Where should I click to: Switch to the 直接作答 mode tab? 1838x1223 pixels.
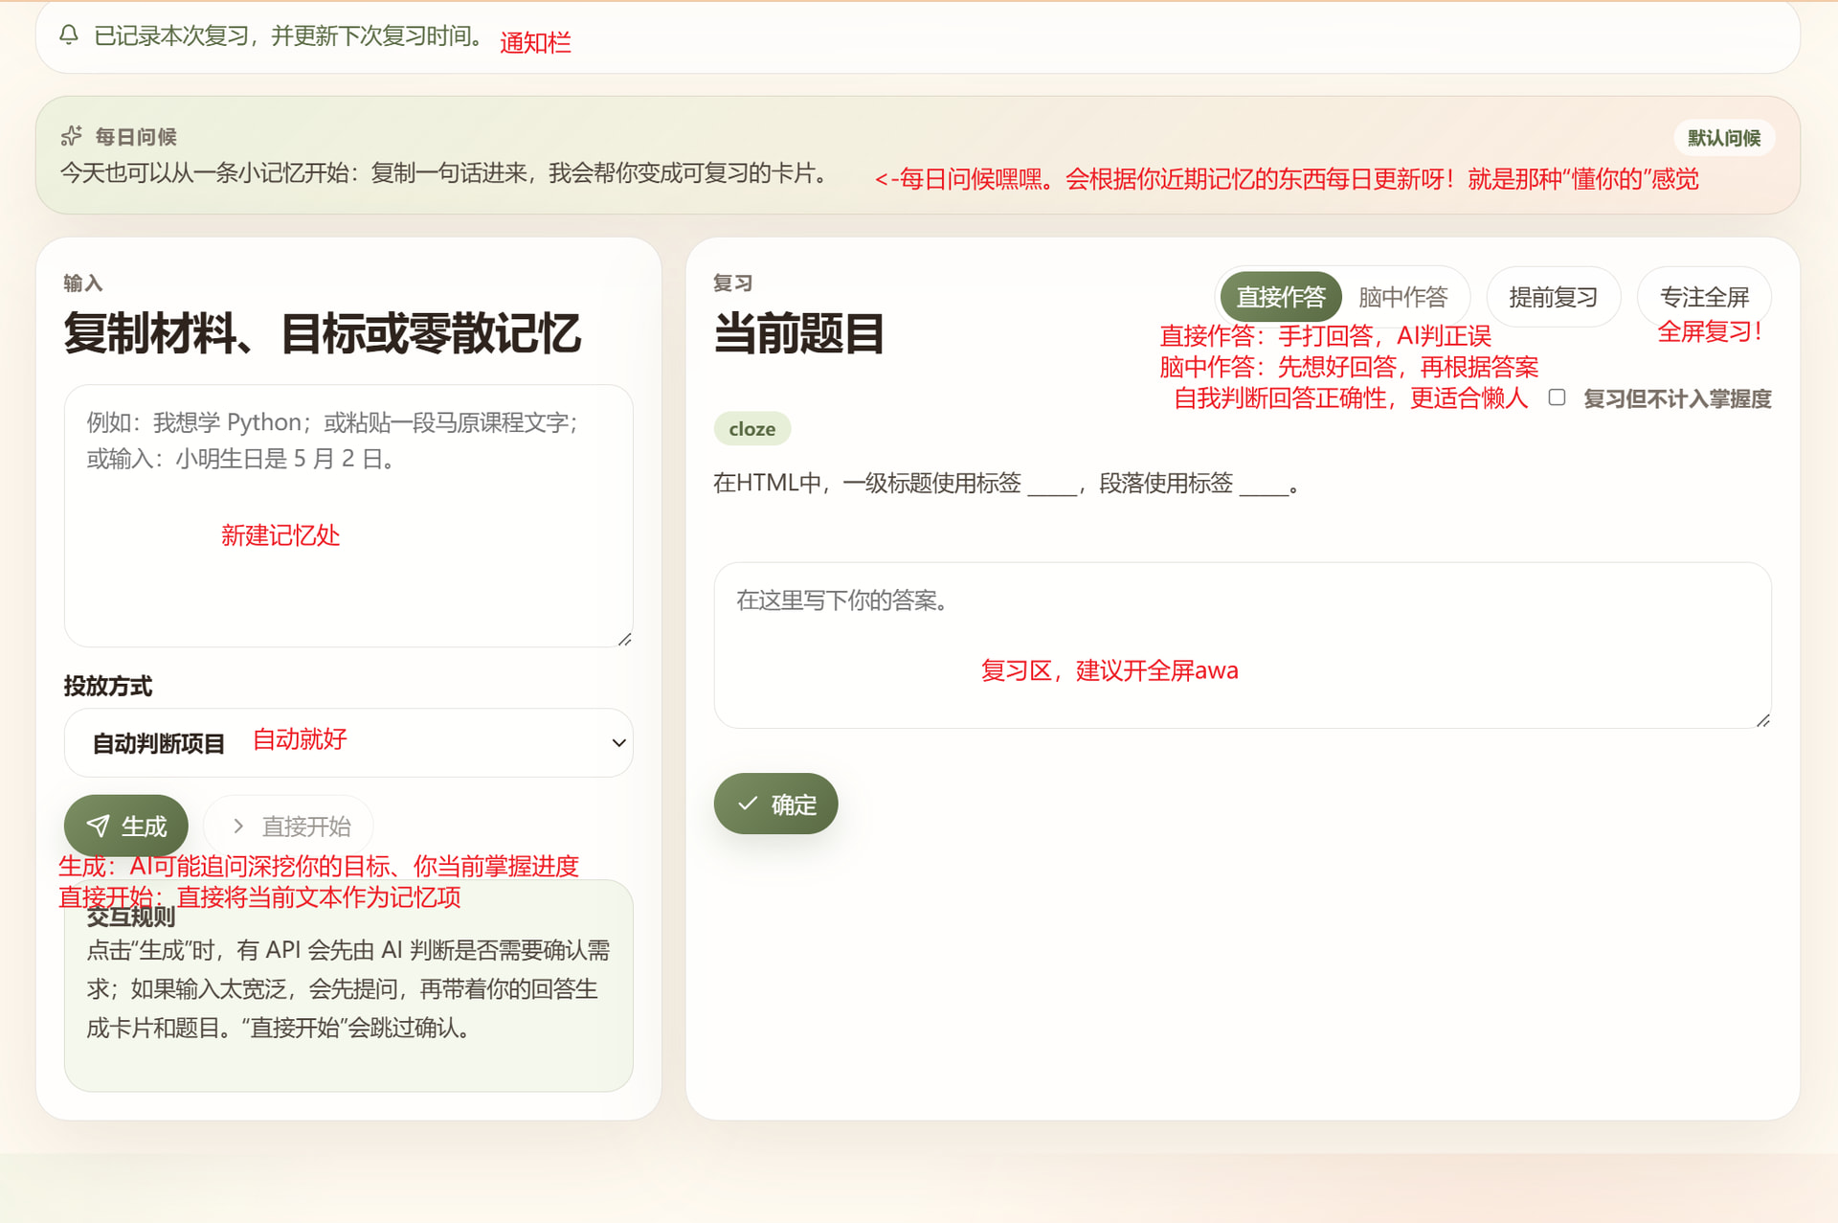(x=1280, y=297)
